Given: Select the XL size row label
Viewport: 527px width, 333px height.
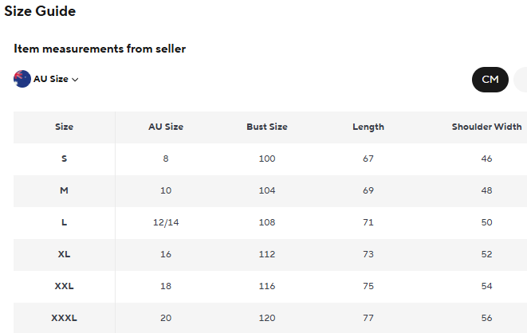Looking at the screenshot, I should tap(65, 254).
